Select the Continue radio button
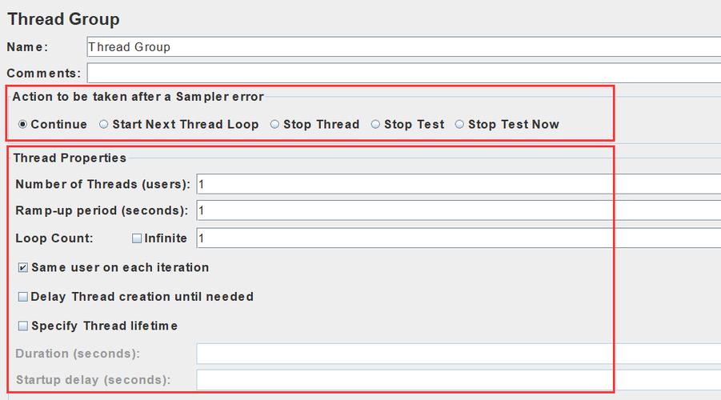 pyautogui.click(x=23, y=124)
